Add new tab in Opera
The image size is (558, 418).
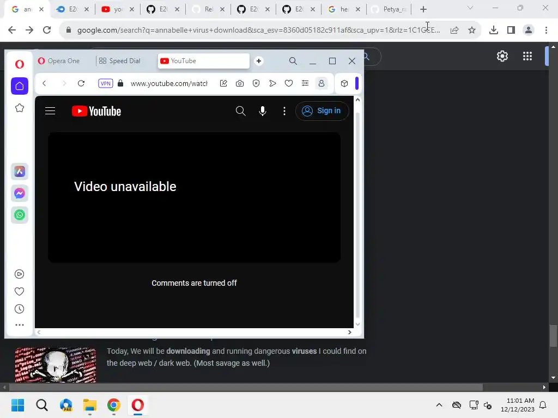(259, 61)
